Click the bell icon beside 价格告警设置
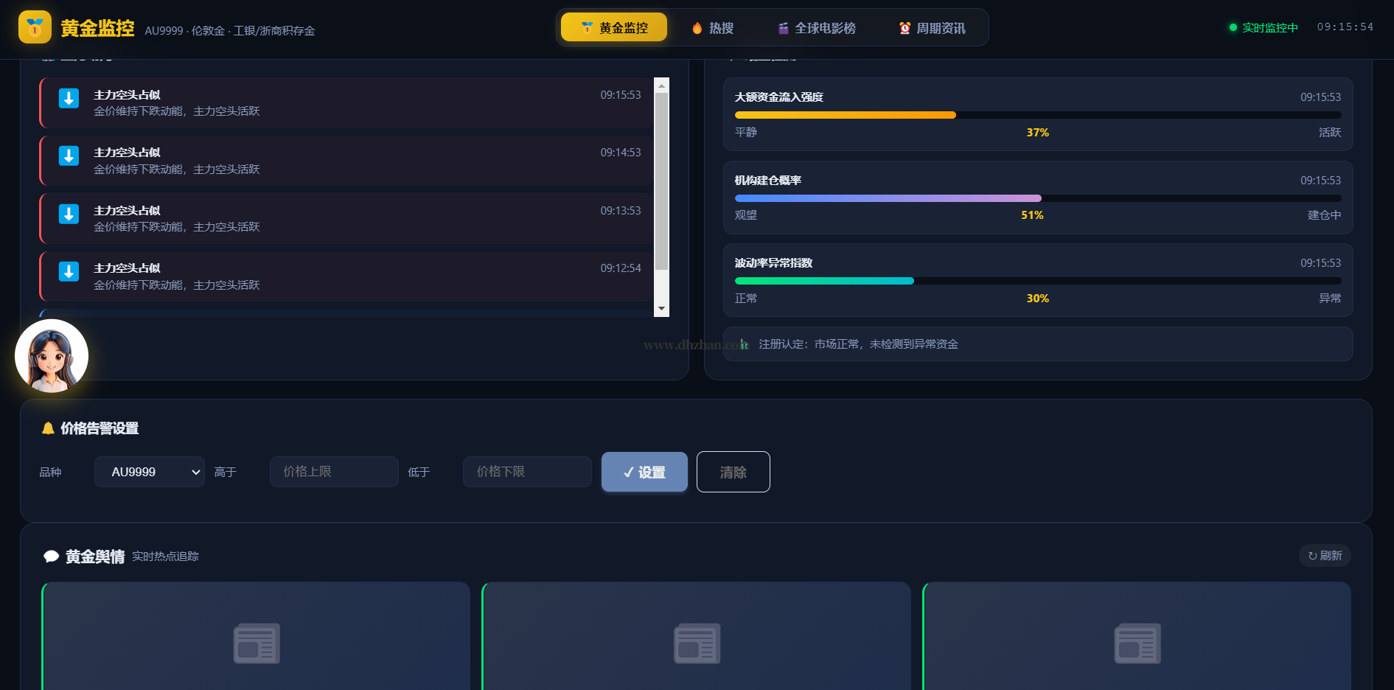This screenshot has width=1394, height=690. point(48,428)
